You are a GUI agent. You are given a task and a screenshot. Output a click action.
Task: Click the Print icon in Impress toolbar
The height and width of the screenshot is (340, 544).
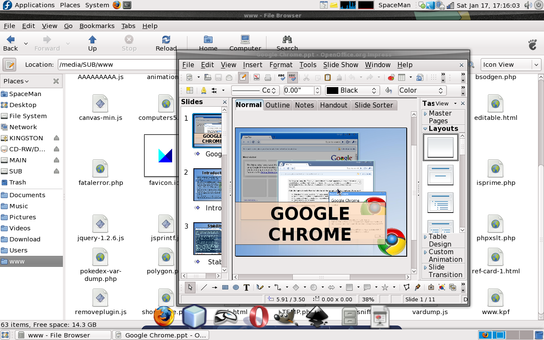coord(268,77)
